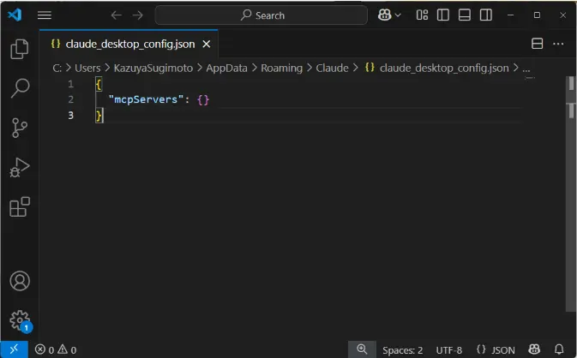Viewport: 577px width, 358px height.
Task: Click the Spaces: 2 indentation button
Action: [402, 349]
